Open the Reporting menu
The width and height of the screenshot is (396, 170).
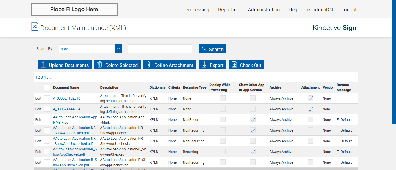228,10
